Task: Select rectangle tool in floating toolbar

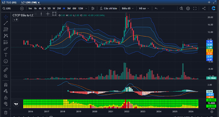Action: tap(54, 14)
